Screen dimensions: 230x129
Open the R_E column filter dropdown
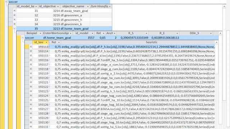pyautogui.click(x=177, y=33)
